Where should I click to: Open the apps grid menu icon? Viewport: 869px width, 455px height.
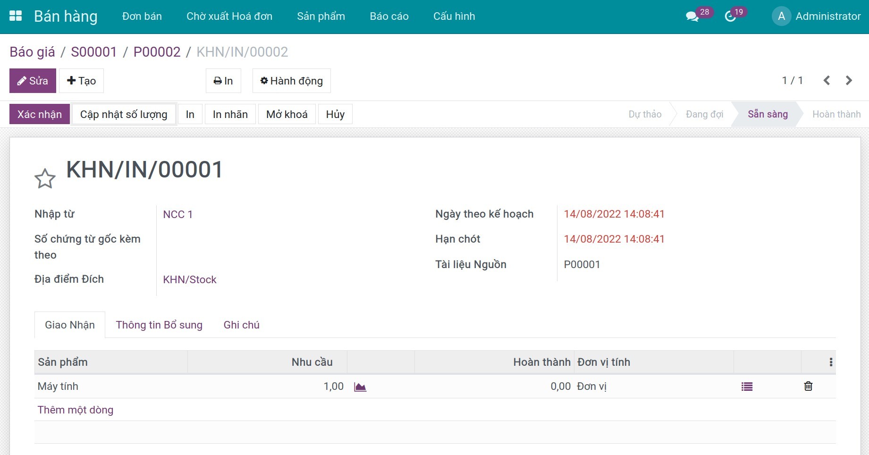[x=16, y=16]
